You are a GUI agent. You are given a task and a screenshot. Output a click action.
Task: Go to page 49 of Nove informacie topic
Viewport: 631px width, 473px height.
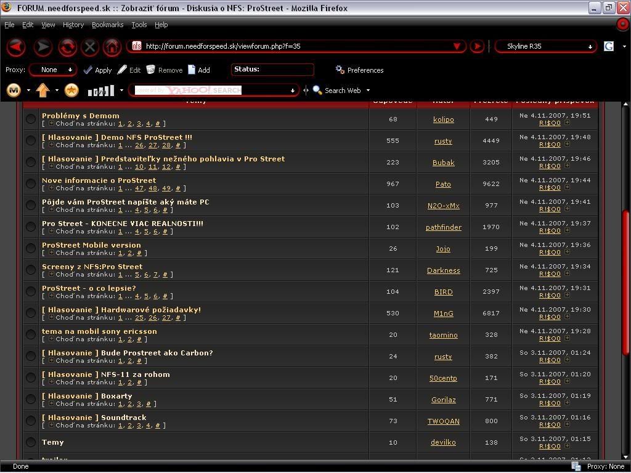(x=166, y=188)
